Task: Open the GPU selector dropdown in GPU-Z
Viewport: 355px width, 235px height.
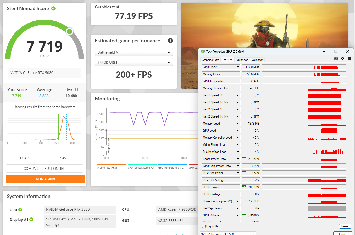Action: (228, 233)
